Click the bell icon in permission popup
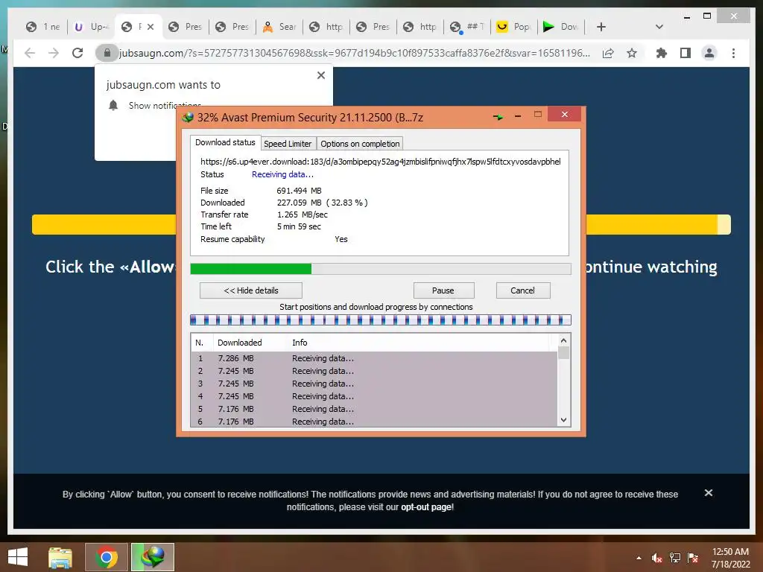Image resolution: width=763 pixels, height=572 pixels. 113,105
